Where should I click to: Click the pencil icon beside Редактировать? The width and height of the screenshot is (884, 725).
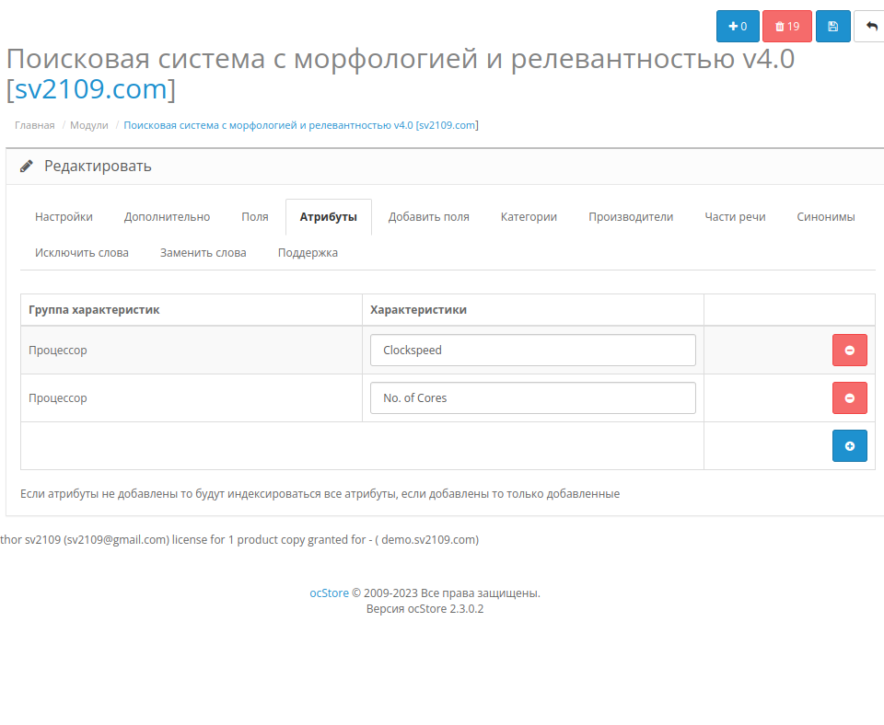(x=27, y=167)
